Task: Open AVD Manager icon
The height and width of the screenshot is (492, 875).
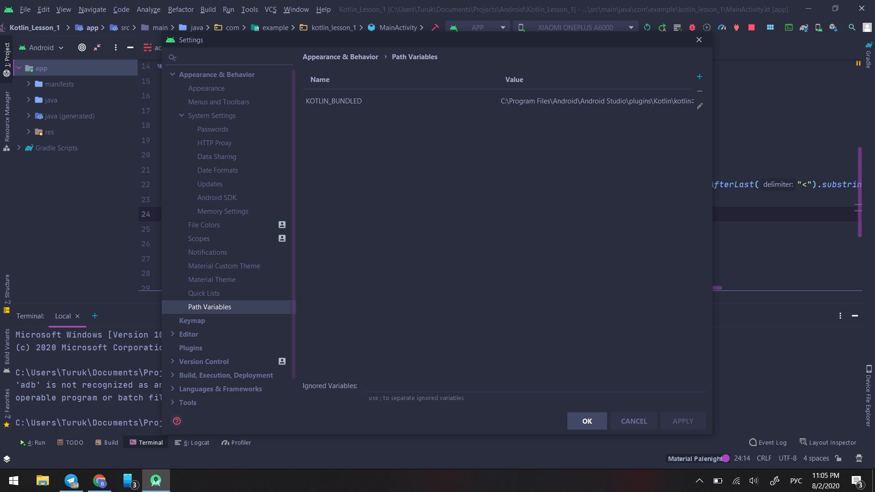Action: click(818, 27)
